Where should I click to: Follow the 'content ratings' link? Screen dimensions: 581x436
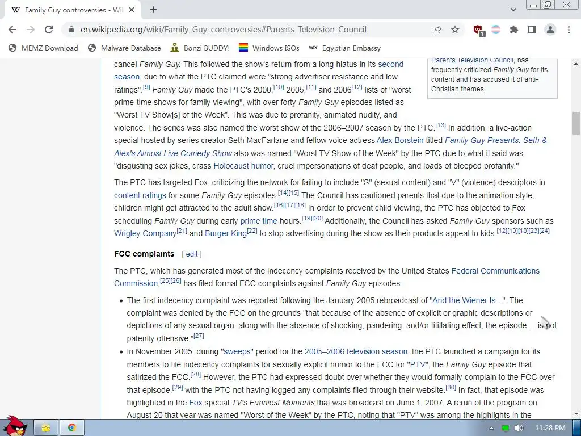click(x=140, y=195)
